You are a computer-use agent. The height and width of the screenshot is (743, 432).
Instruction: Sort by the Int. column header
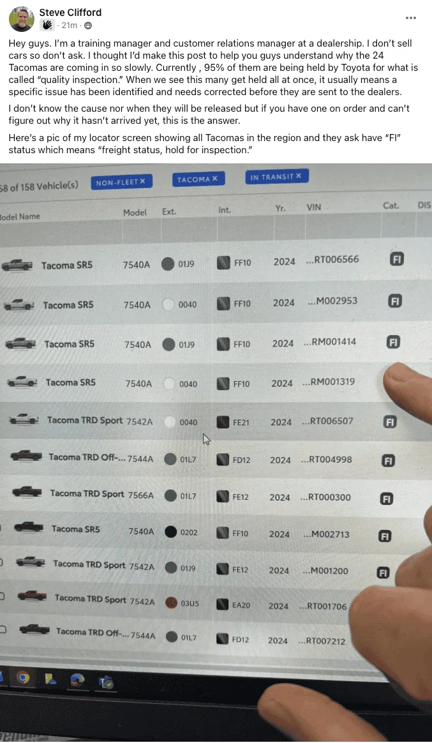pos(225,210)
